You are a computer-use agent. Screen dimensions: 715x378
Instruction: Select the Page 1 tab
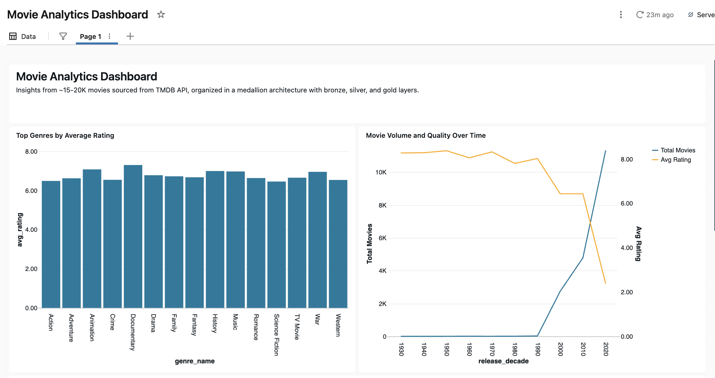pos(90,37)
